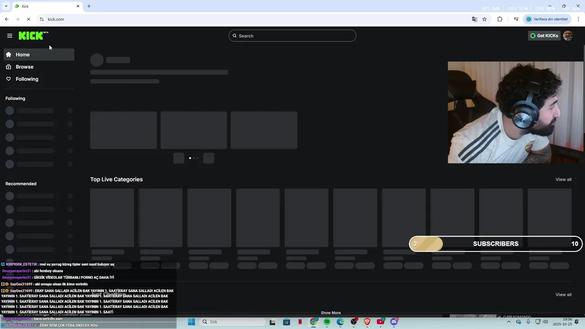Image resolution: width=585 pixels, height=329 pixels.
Task: Open Task View from the taskbar
Action: 272,322
